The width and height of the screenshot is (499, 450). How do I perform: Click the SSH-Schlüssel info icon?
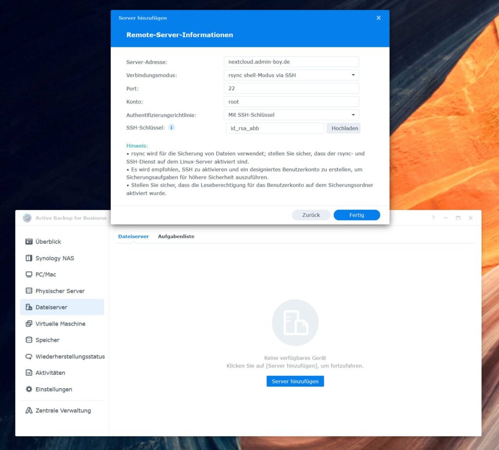(x=172, y=128)
